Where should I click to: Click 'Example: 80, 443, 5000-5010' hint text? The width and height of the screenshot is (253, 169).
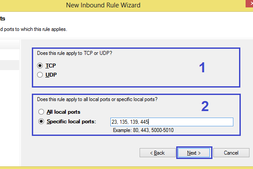point(143,130)
